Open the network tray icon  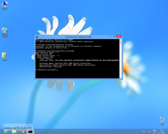(147, 132)
